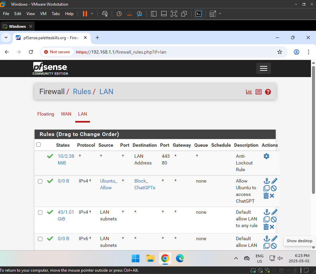This screenshot has height=274, width=316.
Task: Click the Not secure warning indicator
Action: (x=57, y=52)
